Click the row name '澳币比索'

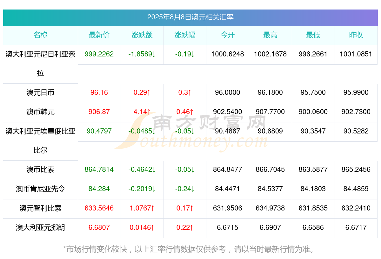click(41, 170)
